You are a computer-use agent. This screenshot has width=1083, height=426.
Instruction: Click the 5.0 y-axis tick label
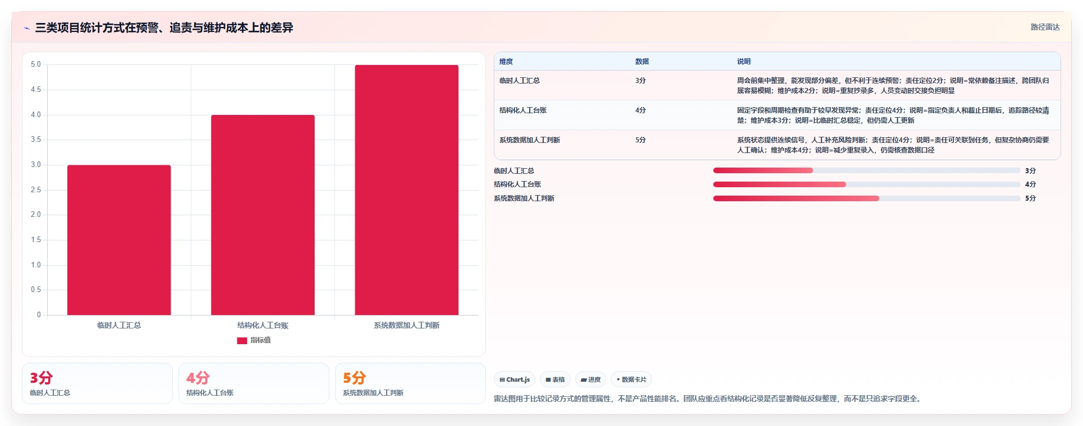coord(36,64)
